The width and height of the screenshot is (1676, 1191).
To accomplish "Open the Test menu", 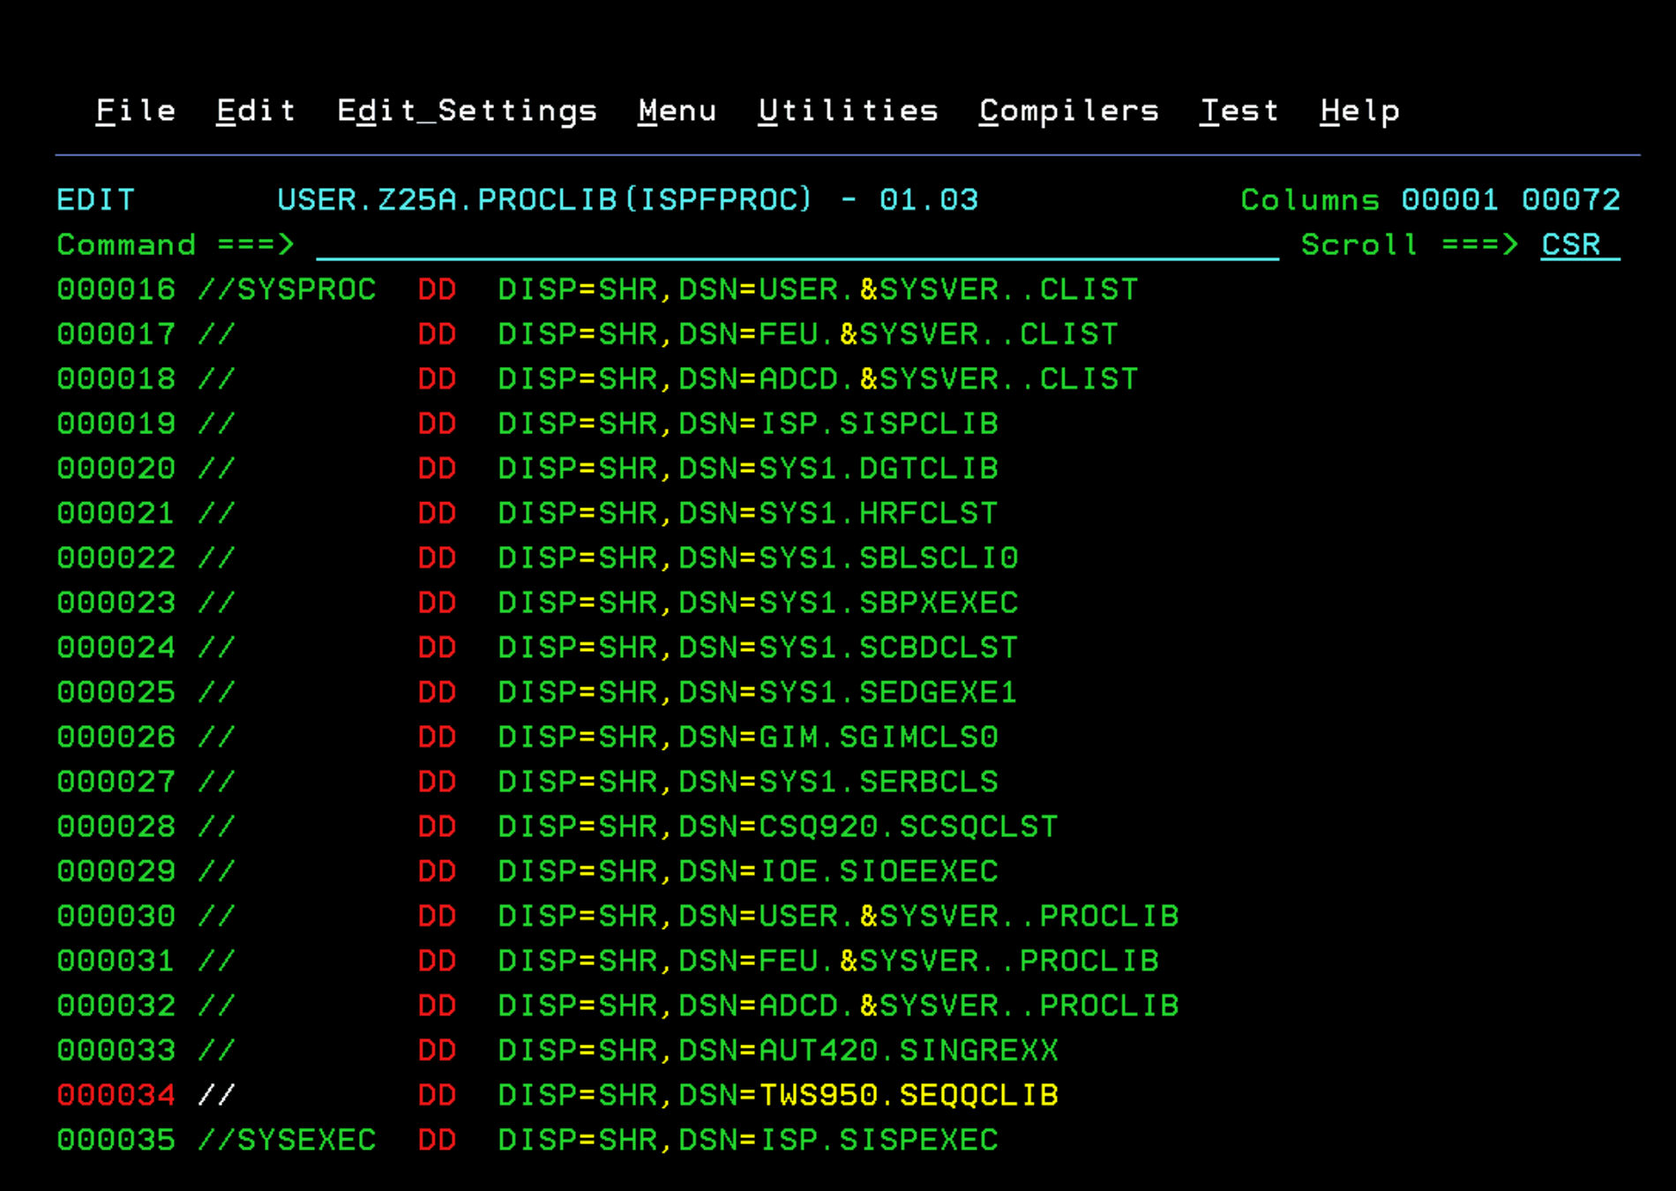I will click(1238, 111).
